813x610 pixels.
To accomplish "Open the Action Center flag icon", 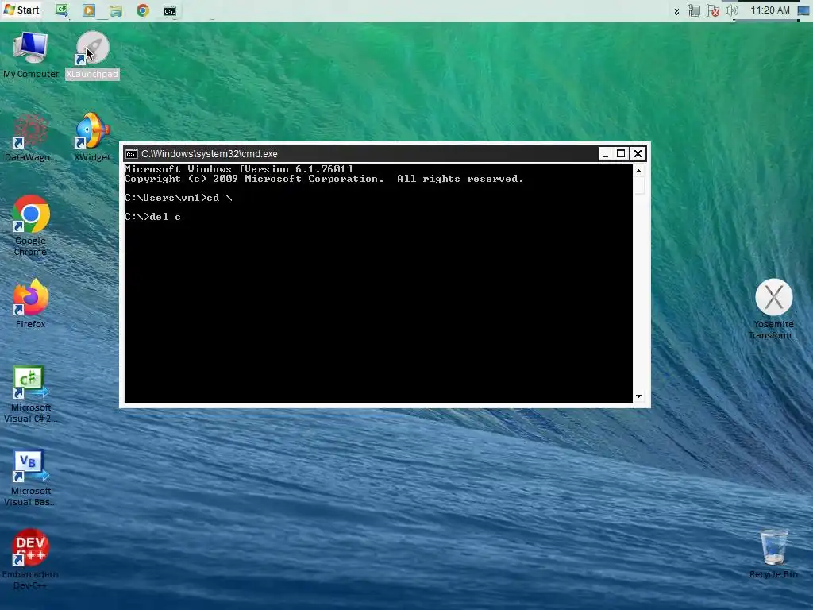I will [713, 10].
